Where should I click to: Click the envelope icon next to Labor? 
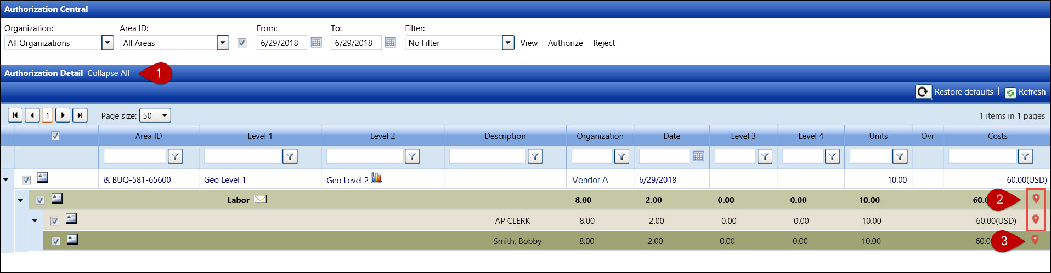tap(261, 199)
